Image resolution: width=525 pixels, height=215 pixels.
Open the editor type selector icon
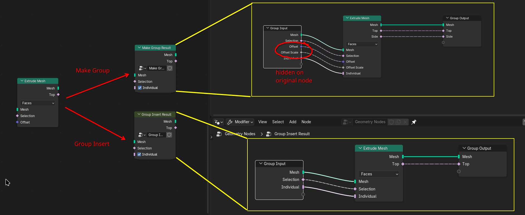pyautogui.click(x=218, y=122)
